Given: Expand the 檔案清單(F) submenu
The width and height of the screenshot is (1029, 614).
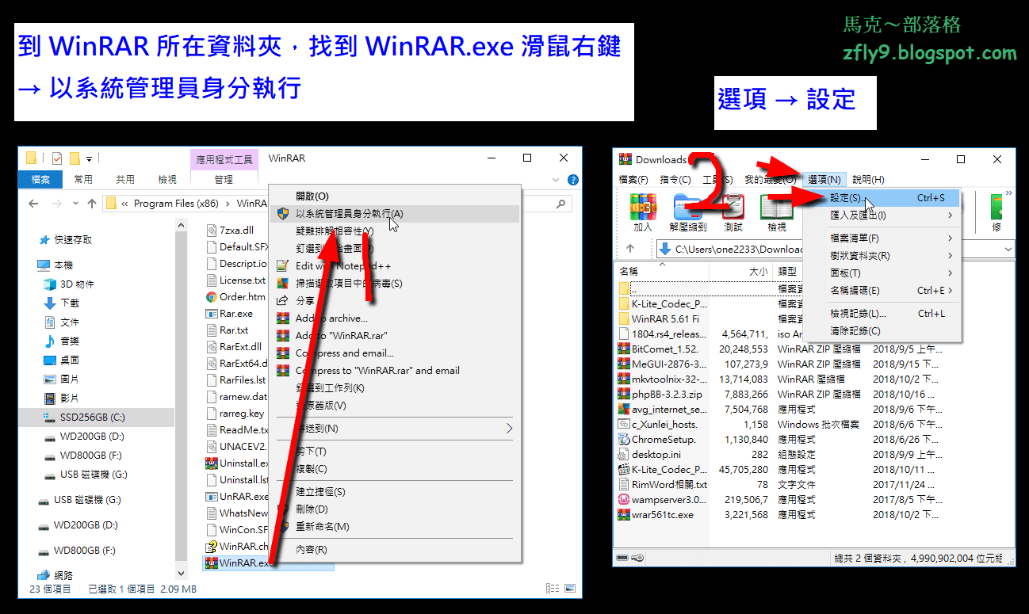Looking at the screenshot, I should click(x=882, y=238).
